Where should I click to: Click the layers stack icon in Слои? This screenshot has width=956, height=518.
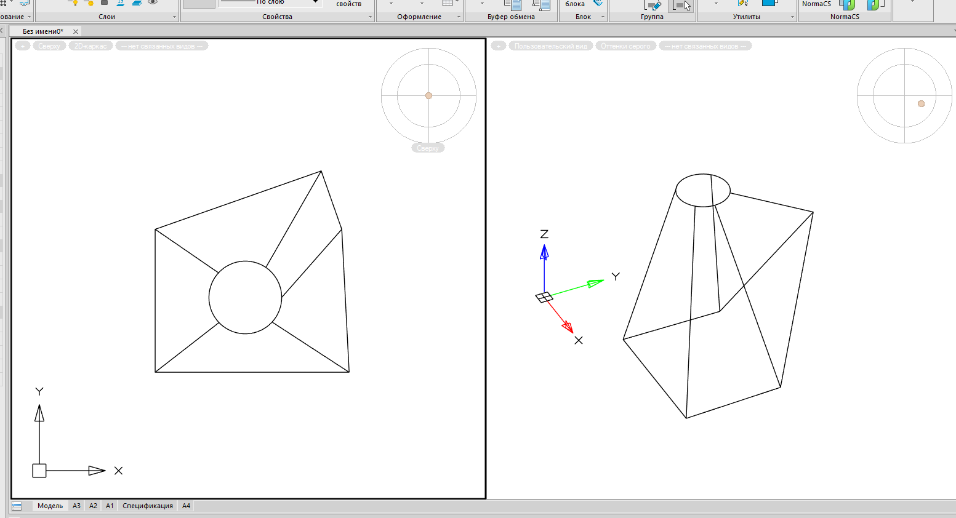(137, 3)
